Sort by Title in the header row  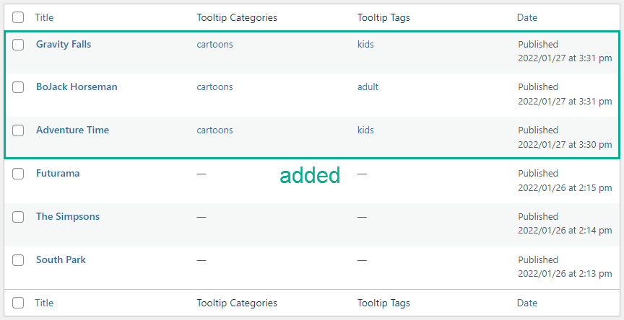[x=44, y=17]
